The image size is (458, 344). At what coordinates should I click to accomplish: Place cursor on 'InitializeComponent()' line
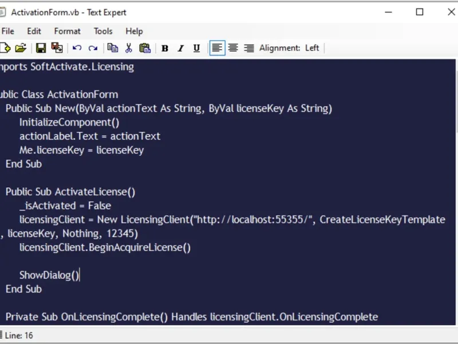(x=69, y=122)
